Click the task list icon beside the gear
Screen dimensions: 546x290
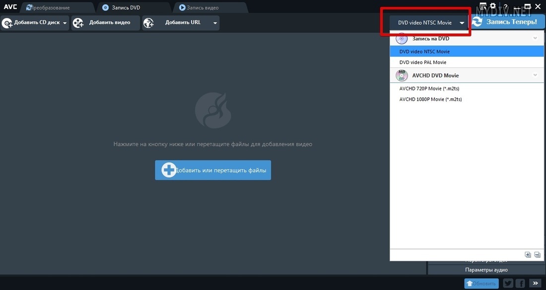(483, 6)
